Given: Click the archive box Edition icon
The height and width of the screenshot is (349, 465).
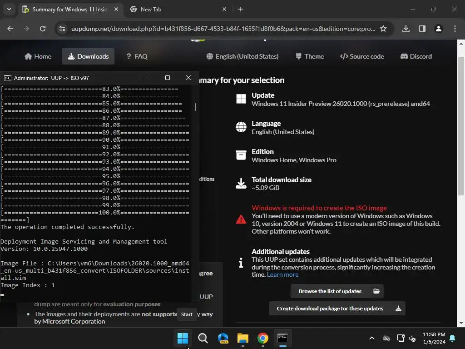Looking at the screenshot, I should click(241, 155).
